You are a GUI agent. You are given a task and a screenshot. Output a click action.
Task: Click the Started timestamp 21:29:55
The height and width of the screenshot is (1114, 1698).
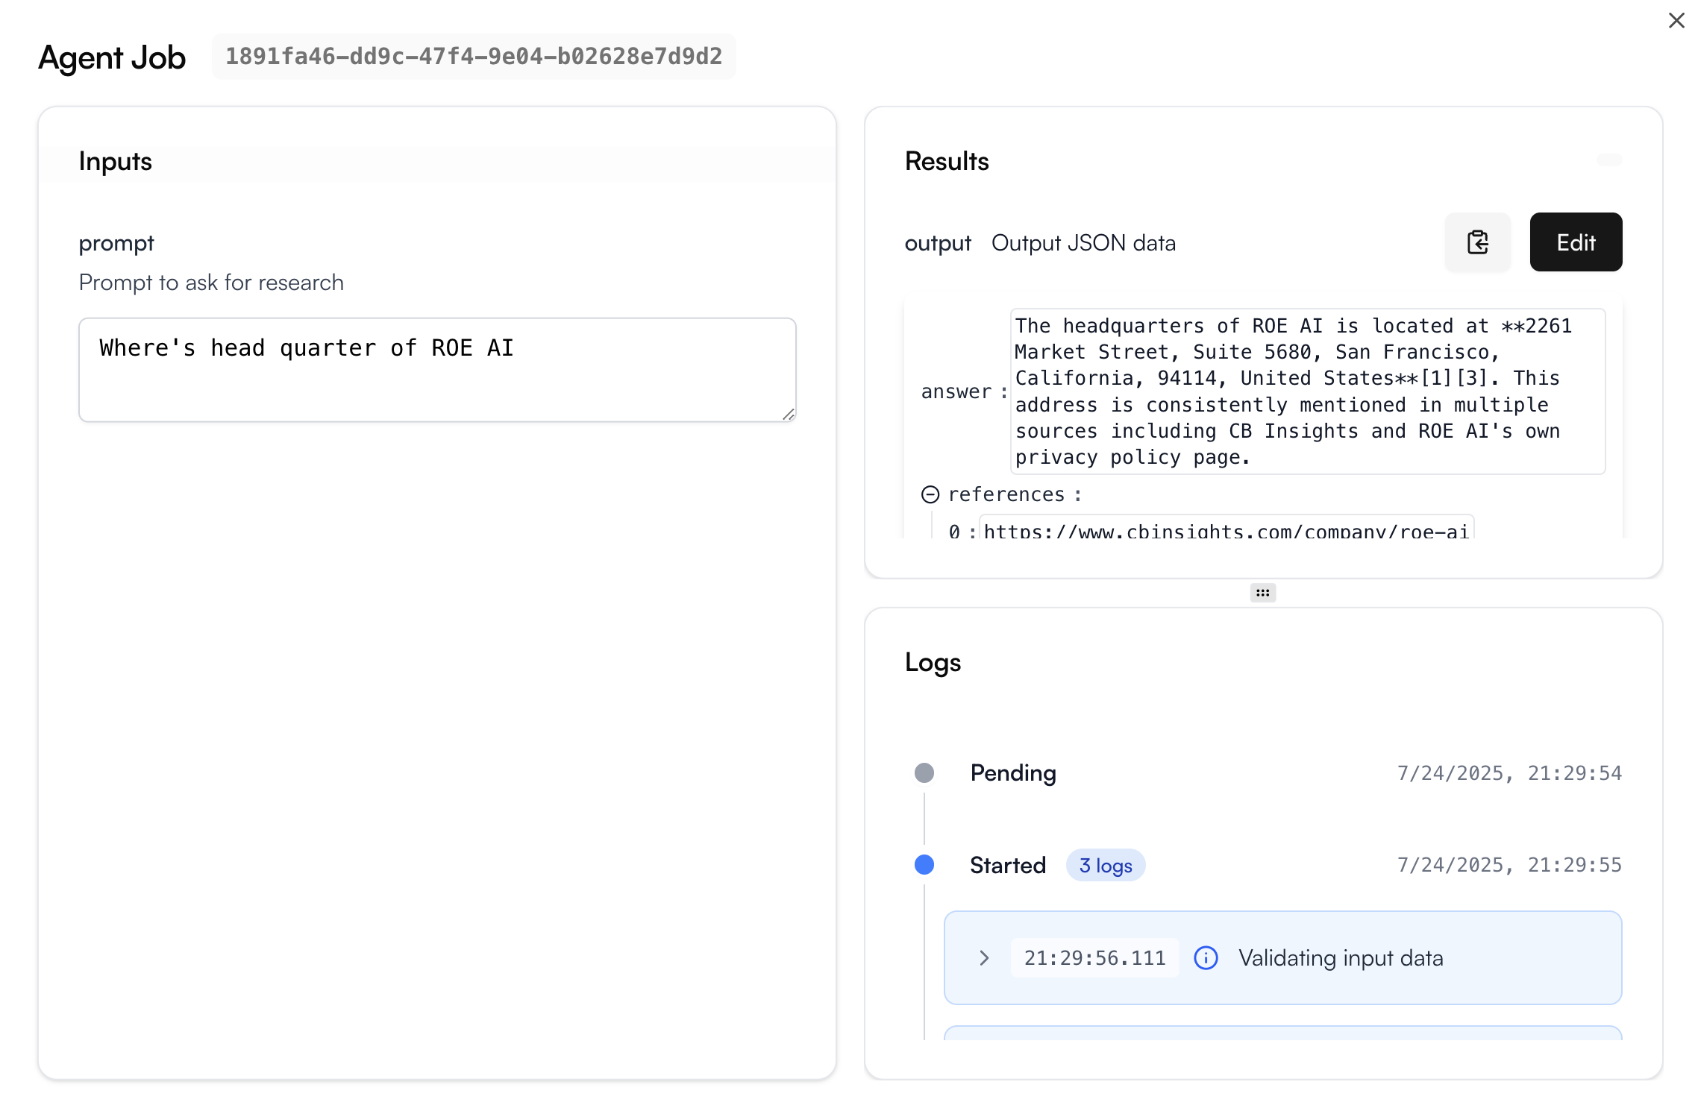[1509, 865]
